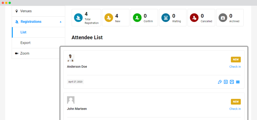Click the NEW badge on Anderson Doe

tap(236, 59)
